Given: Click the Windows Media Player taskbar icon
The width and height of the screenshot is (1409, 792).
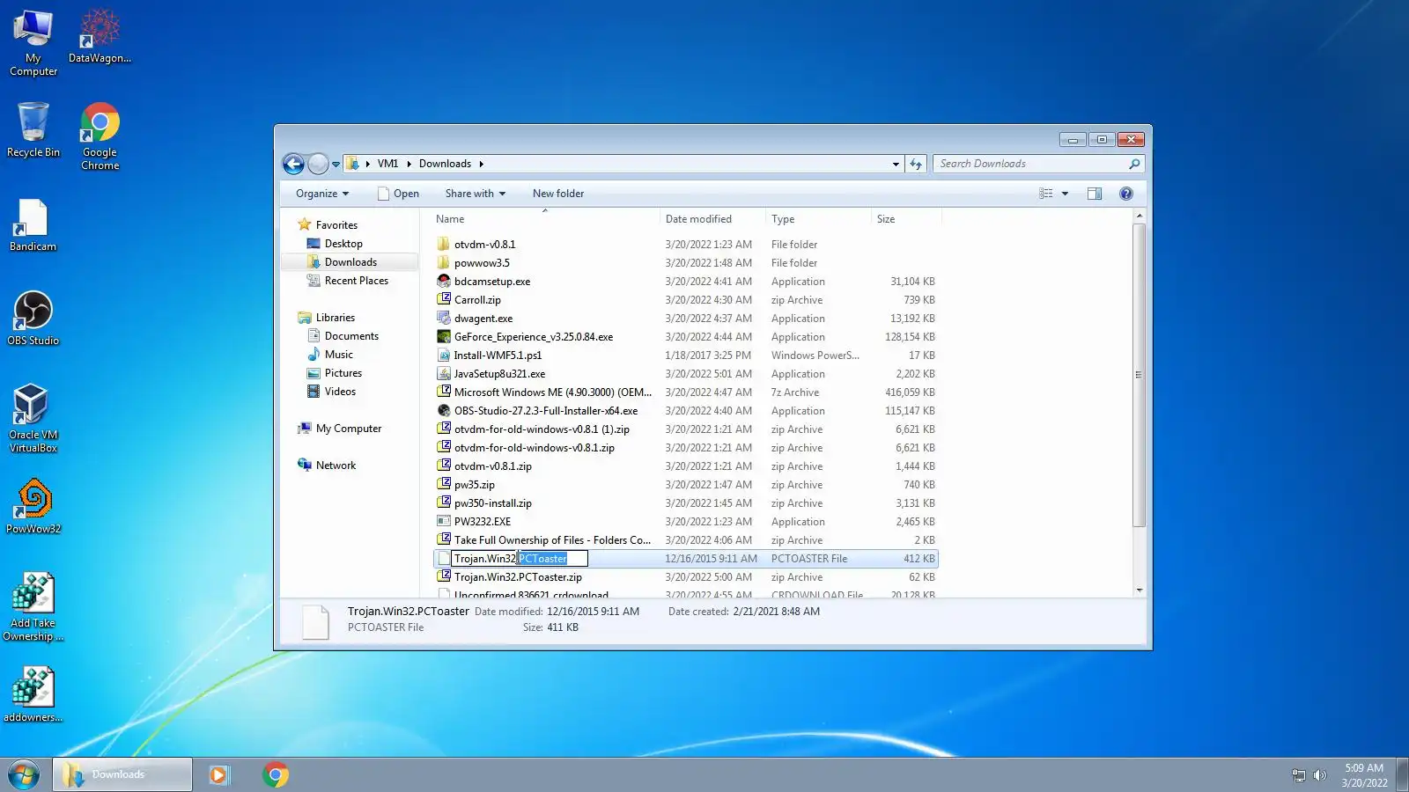Looking at the screenshot, I should [x=218, y=774].
